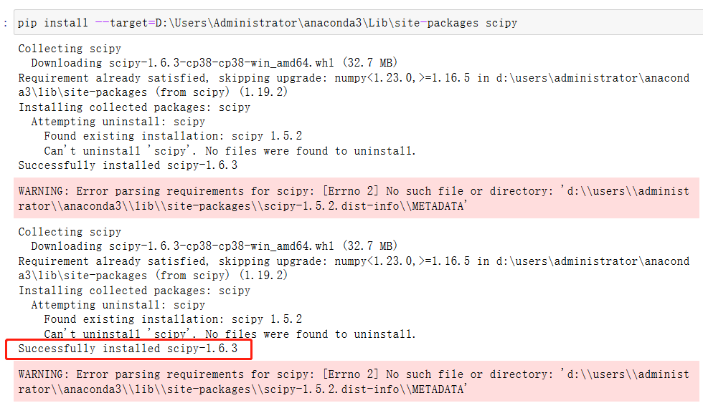Click the first "Requirement already satisfied" numpy line
Viewport: 703px width, 403px height.
354,85
